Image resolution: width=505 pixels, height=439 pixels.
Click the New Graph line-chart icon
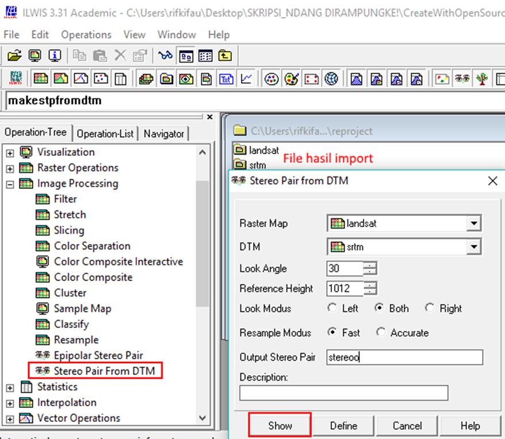[246, 79]
